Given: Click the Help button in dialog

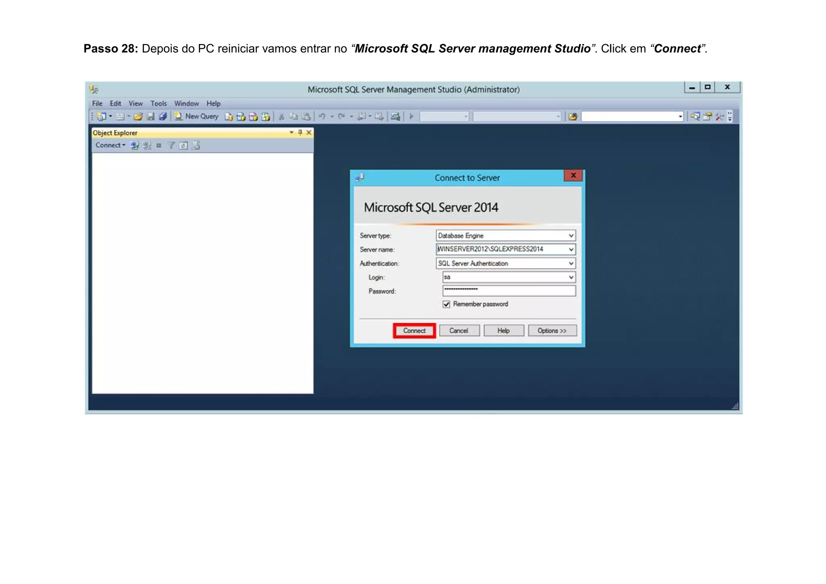Looking at the screenshot, I should click(x=504, y=331).
